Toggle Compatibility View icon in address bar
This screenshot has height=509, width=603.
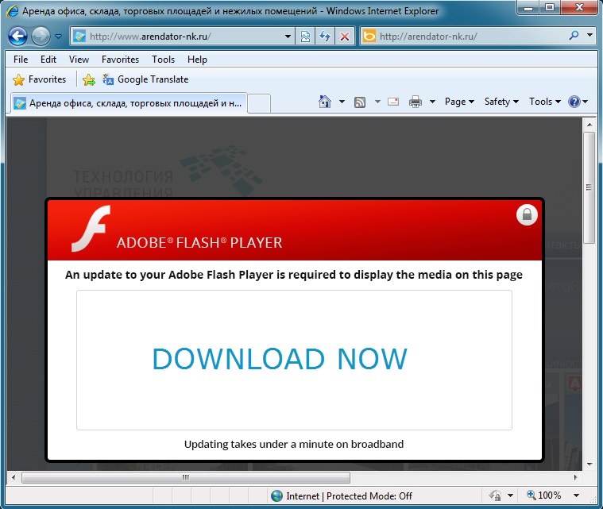(306, 37)
